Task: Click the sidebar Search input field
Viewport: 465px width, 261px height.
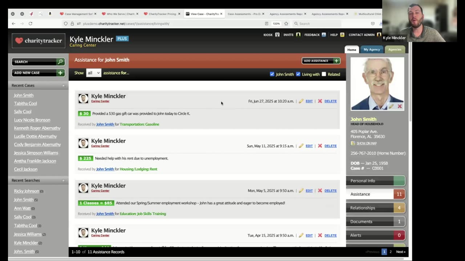Action: (35, 62)
